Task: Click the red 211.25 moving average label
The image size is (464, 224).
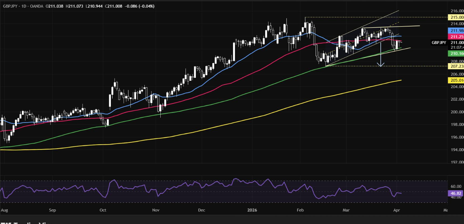Action: (x=456, y=37)
